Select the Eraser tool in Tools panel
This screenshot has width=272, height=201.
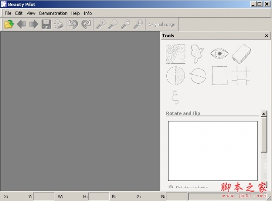(242, 54)
